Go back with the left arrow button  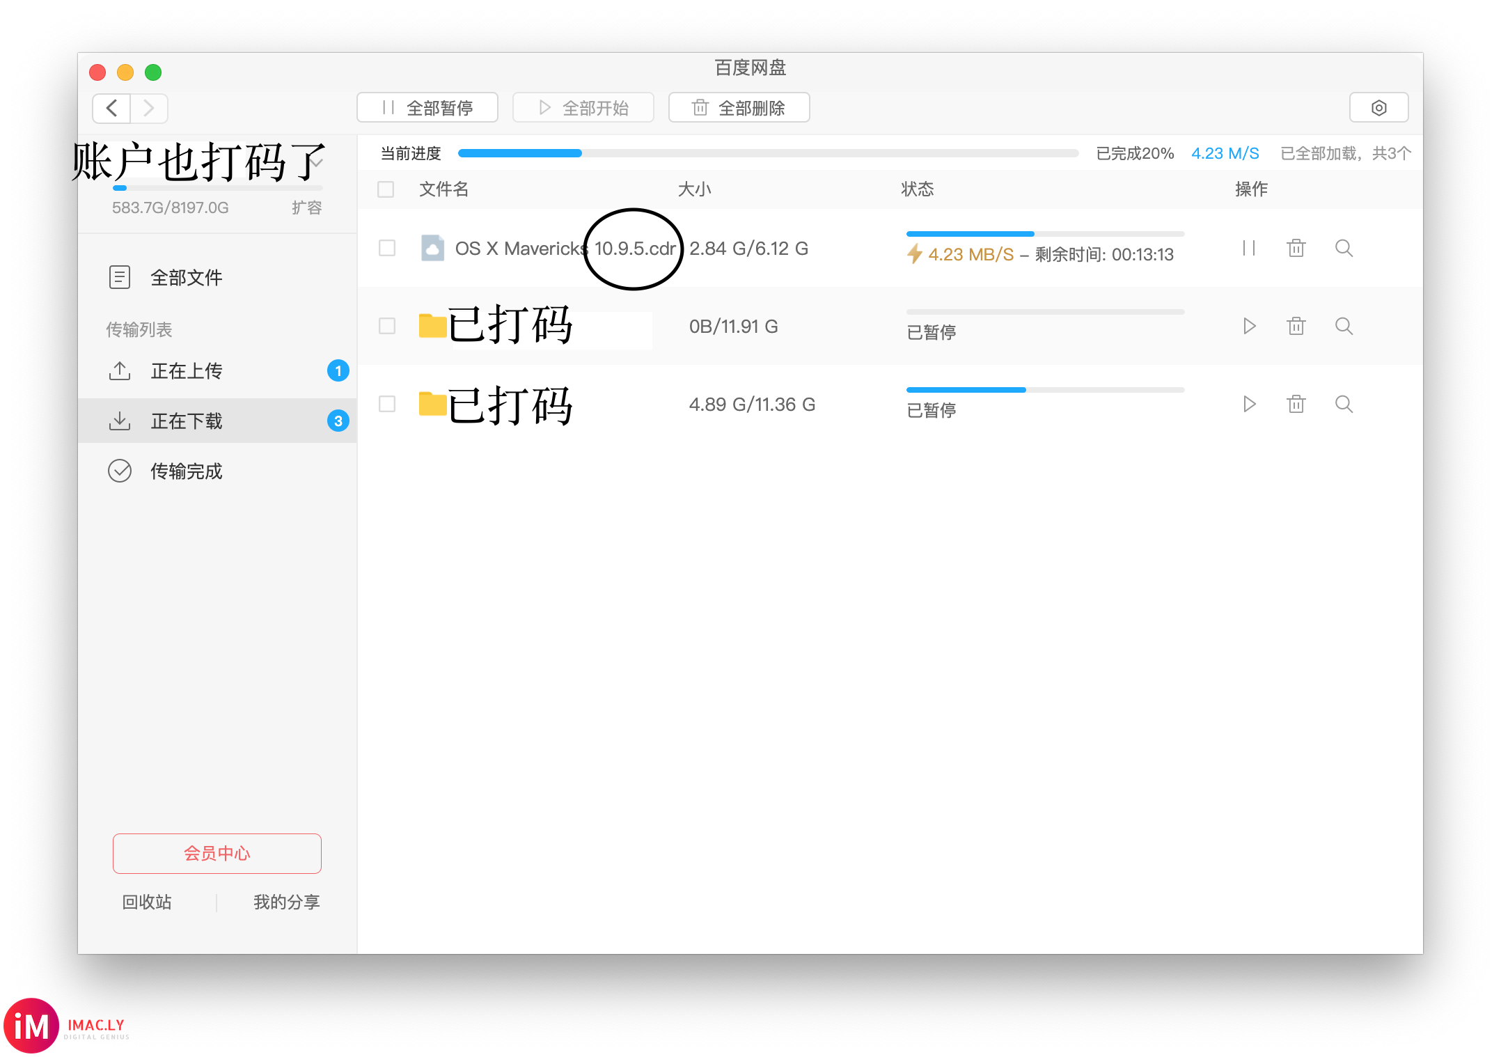111,108
